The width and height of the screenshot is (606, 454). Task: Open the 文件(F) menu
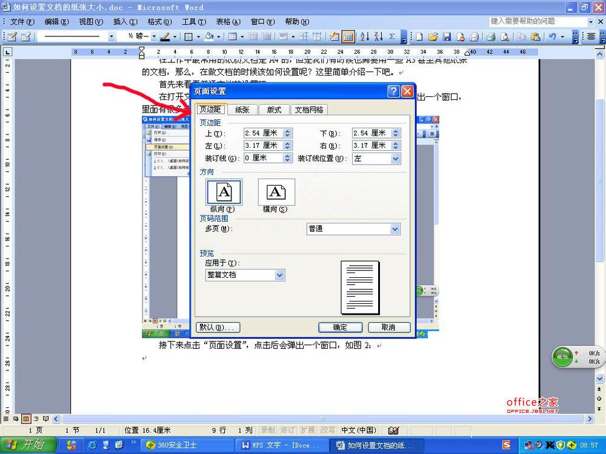click(x=22, y=22)
